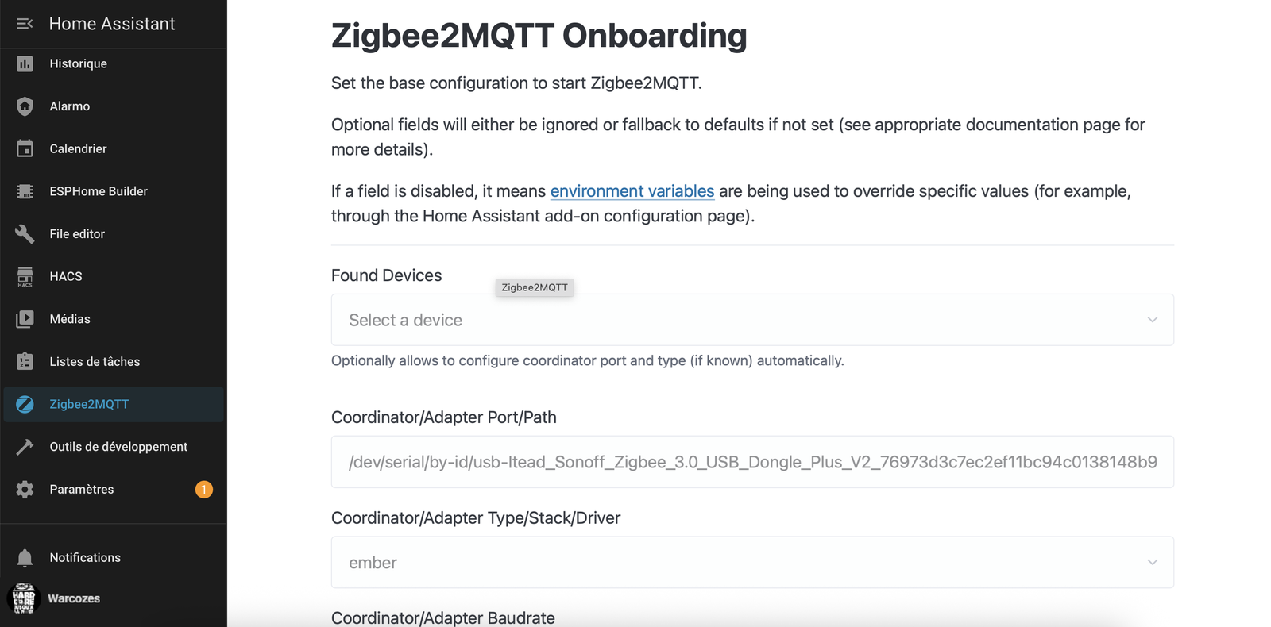Open Listes de tâches icon

pyautogui.click(x=25, y=361)
